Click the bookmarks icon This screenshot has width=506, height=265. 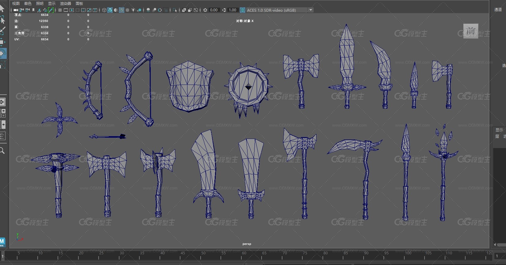(x=33, y=10)
